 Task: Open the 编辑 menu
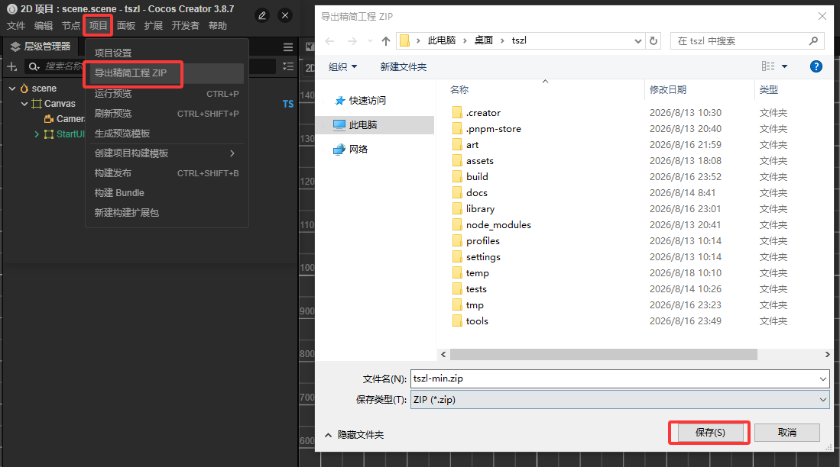[44, 26]
